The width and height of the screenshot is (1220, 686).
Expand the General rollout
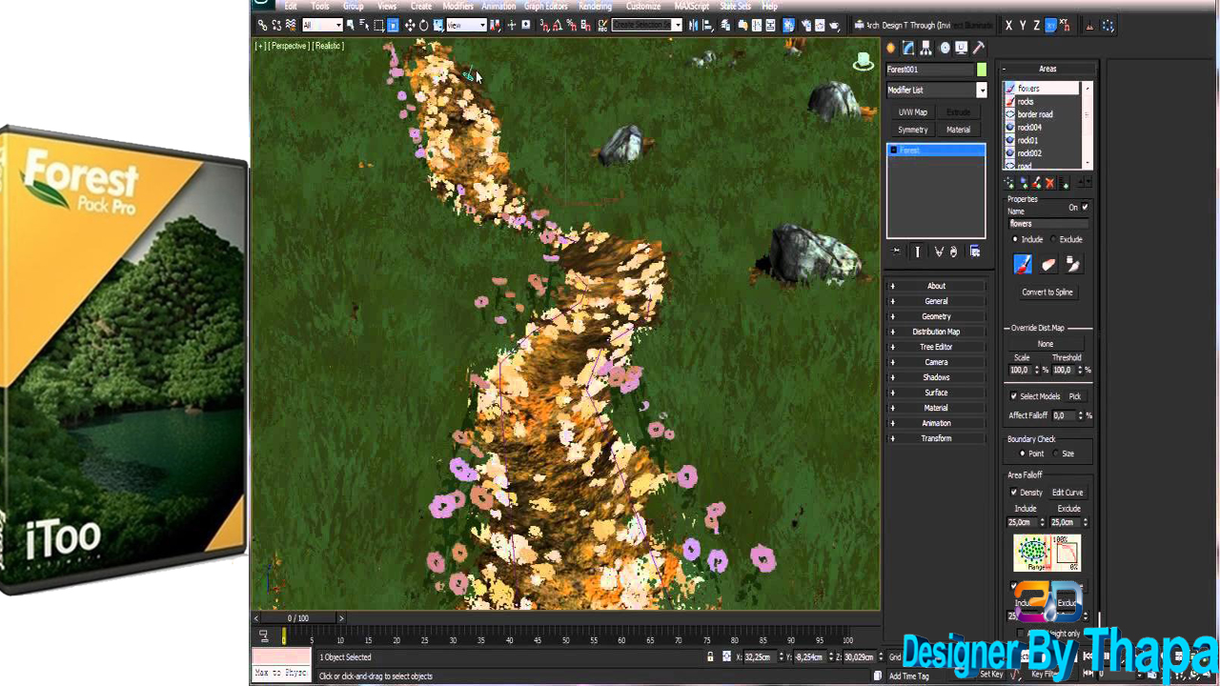[x=936, y=301]
